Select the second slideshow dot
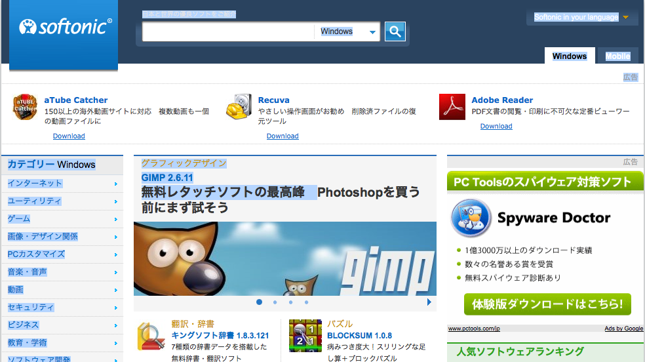 pos(275,302)
